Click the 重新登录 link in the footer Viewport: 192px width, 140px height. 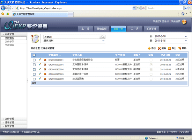coord(161,132)
